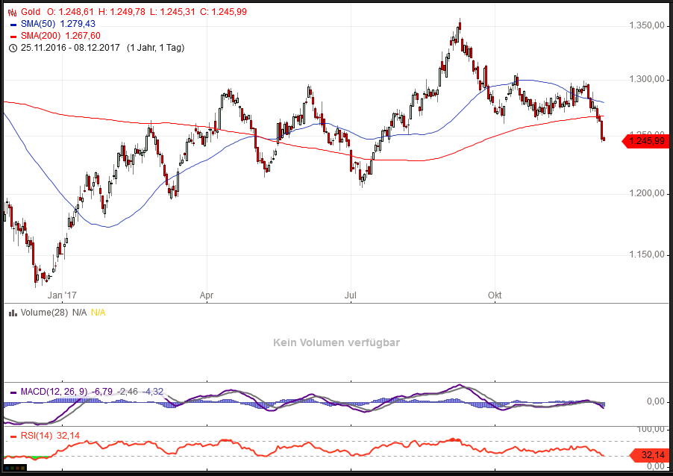Click the SMA(50) value 1.279,43
The width and height of the screenshot is (673, 476).
tap(78, 24)
